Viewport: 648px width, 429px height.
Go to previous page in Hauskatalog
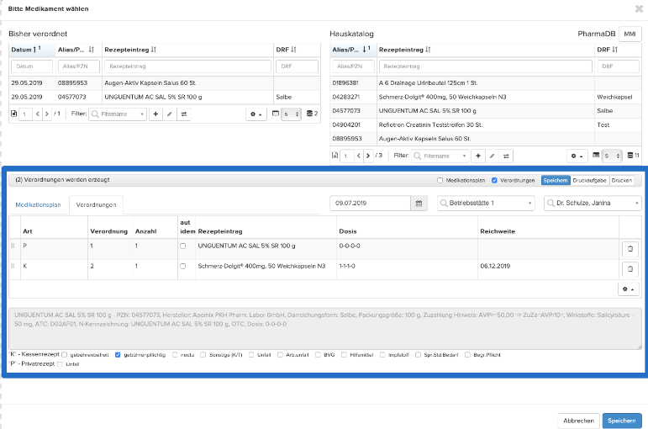point(359,156)
